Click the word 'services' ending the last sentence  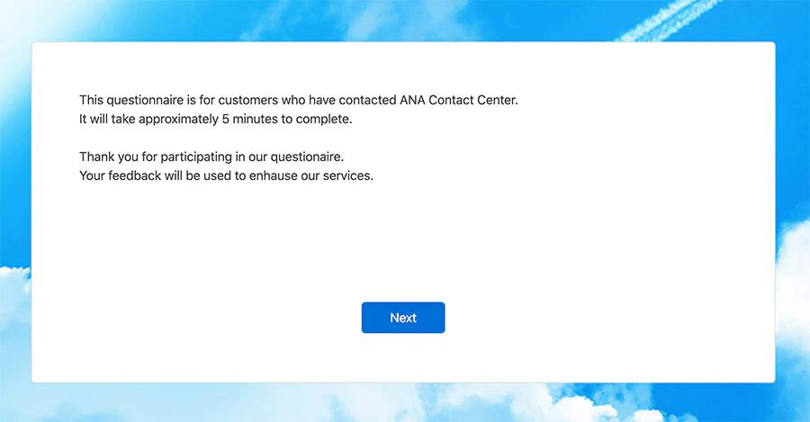pyautogui.click(x=346, y=175)
